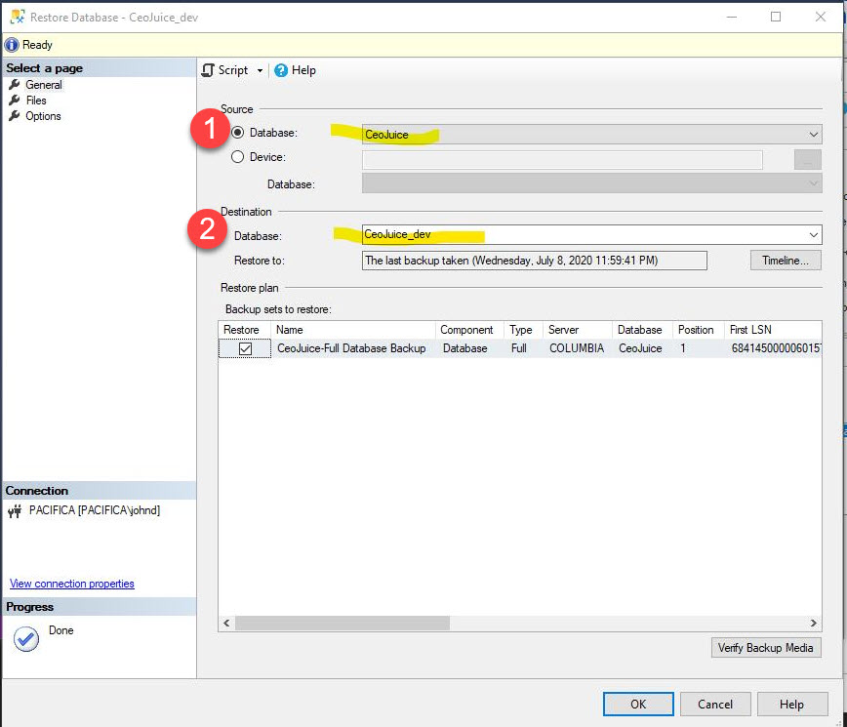Viewport: 847px width, 727px height.
Task: Open the Script dropdown arrow
Action: [260, 71]
